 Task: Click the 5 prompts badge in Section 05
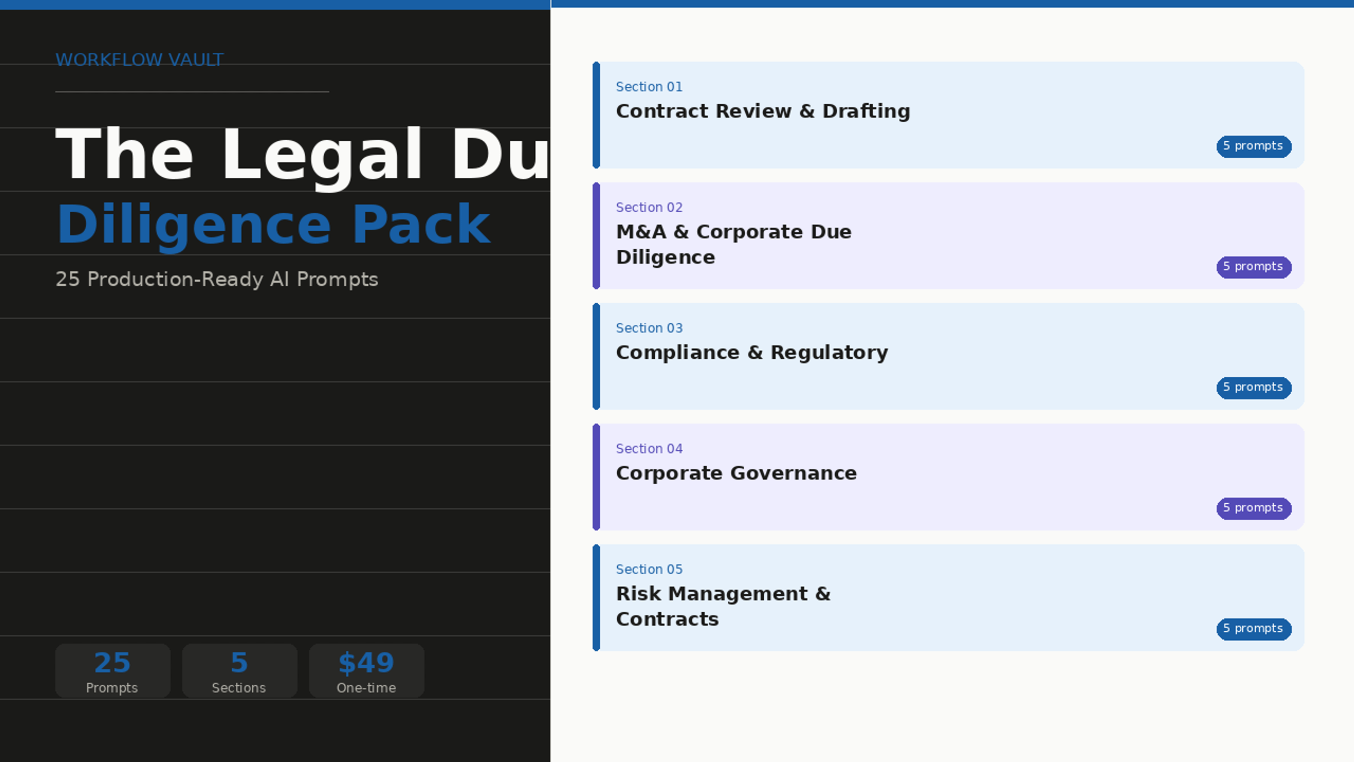1254,629
